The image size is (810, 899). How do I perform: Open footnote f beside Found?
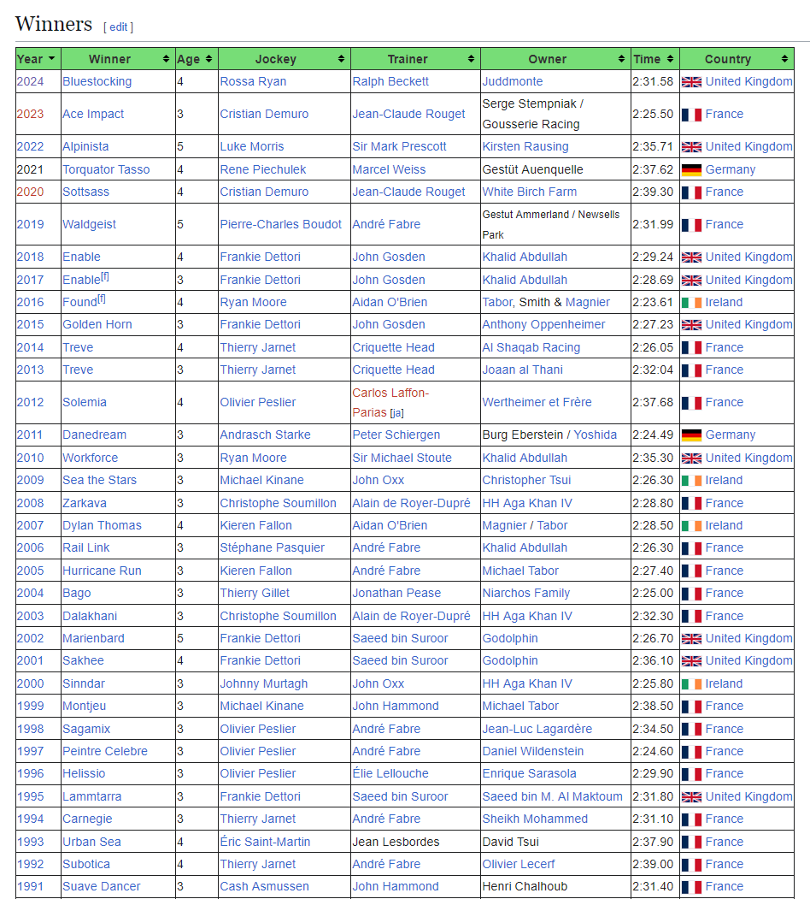click(x=102, y=299)
